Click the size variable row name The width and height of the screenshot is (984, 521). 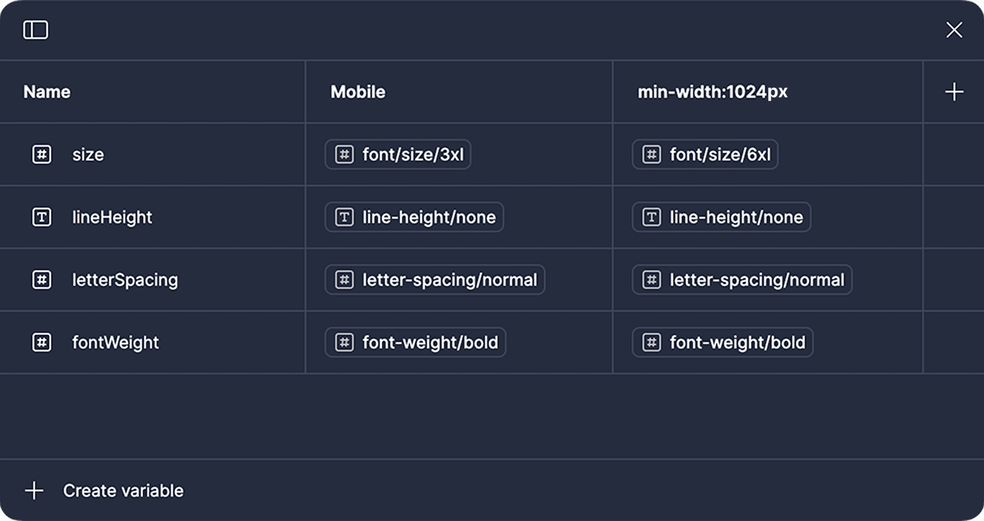click(88, 154)
